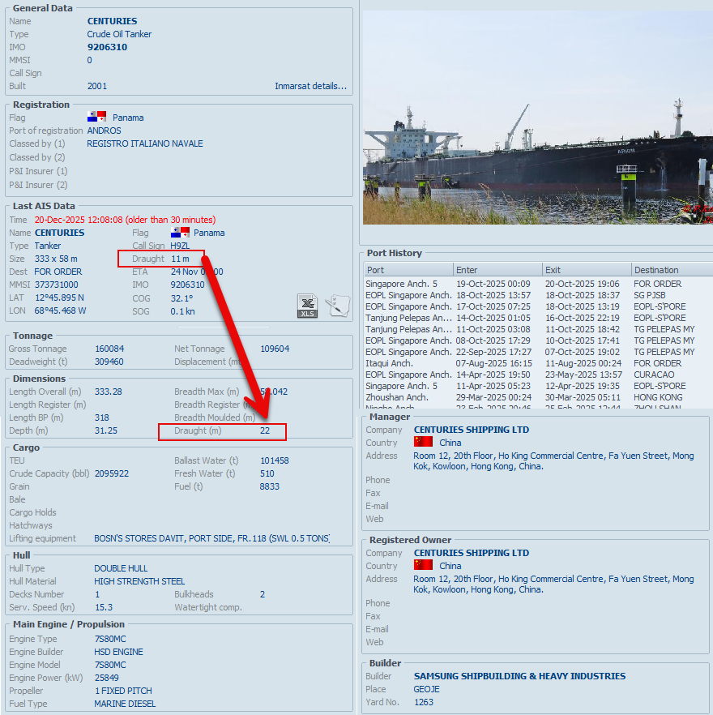The height and width of the screenshot is (715, 713).
Task: Select EOPL Singapore Anch. row entered 08-Oct-2025
Action: click(x=538, y=340)
